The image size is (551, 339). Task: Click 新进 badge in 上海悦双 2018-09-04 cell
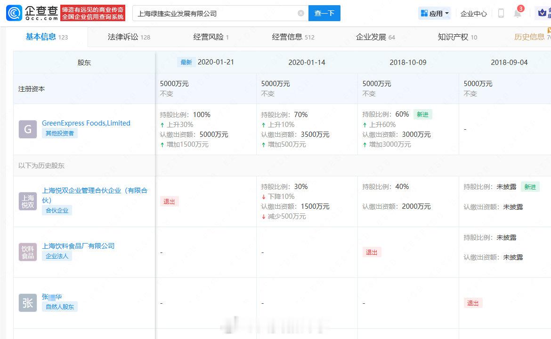tap(530, 187)
